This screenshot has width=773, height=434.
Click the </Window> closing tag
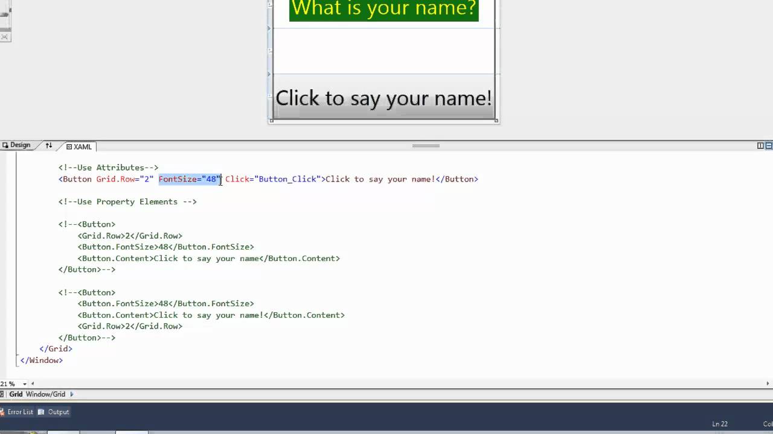tap(41, 360)
